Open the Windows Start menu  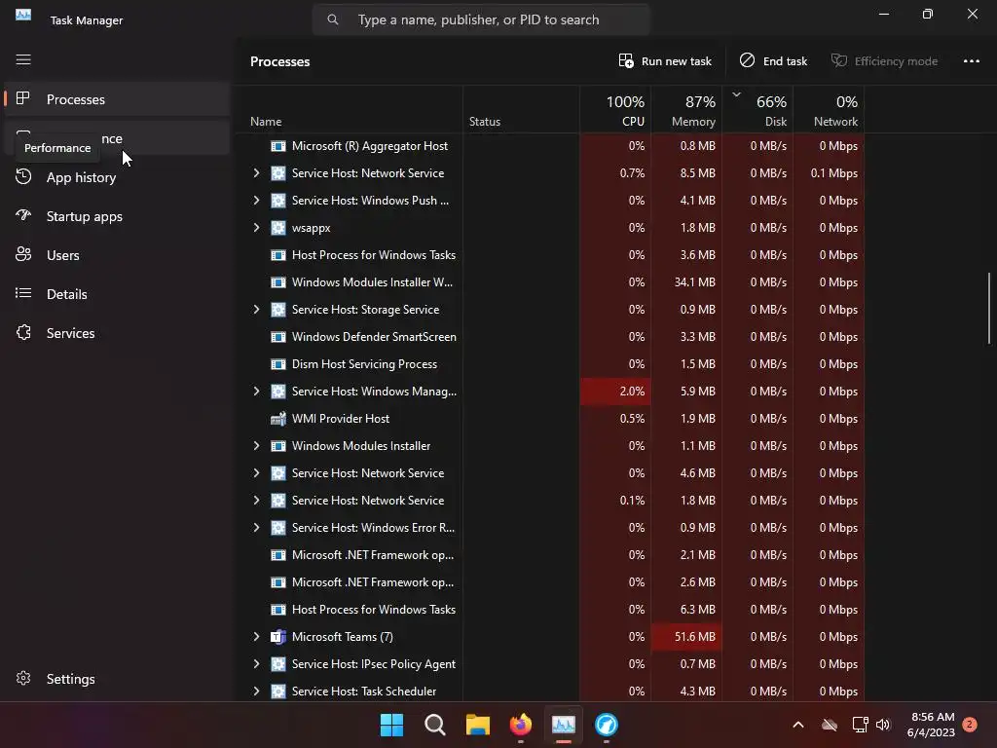coord(391,725)
